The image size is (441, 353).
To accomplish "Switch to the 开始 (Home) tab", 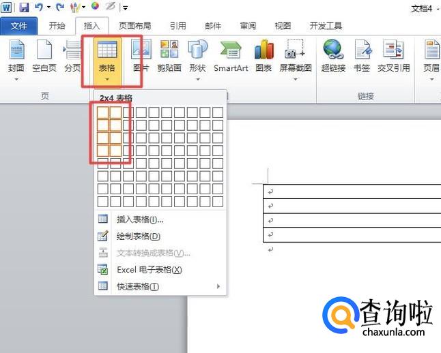I will click(57, 26).
